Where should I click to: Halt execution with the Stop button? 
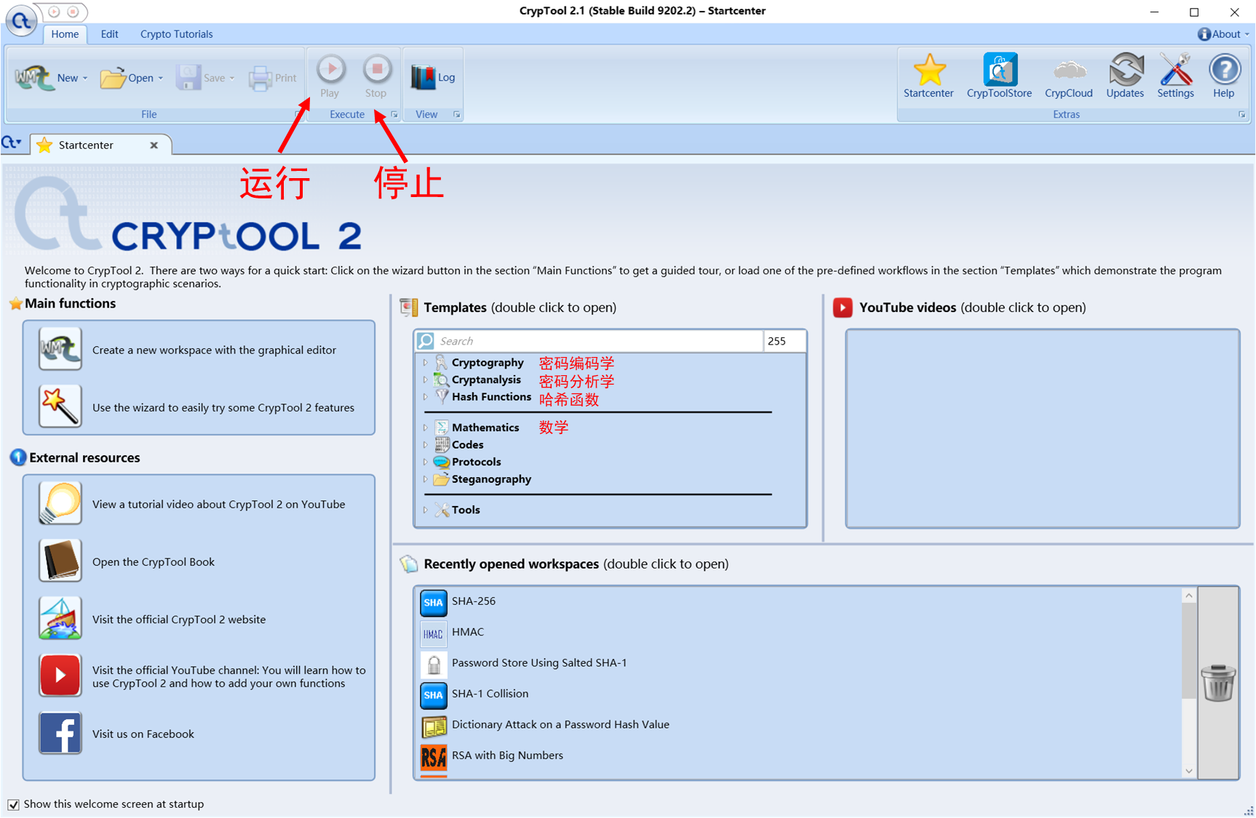coord(376,76)
